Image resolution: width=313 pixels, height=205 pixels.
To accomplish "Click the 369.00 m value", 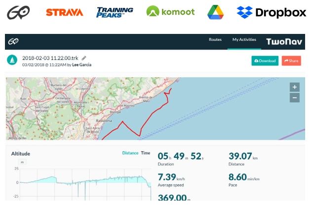I will point(174,198).
